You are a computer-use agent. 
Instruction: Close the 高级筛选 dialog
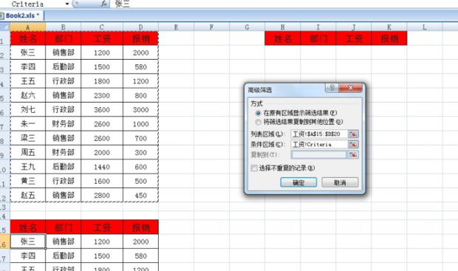click(x=350, y=88)
